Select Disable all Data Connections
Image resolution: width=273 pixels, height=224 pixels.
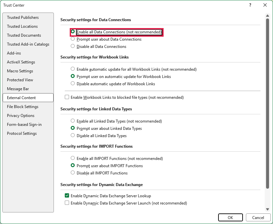[x=73, y=46]
